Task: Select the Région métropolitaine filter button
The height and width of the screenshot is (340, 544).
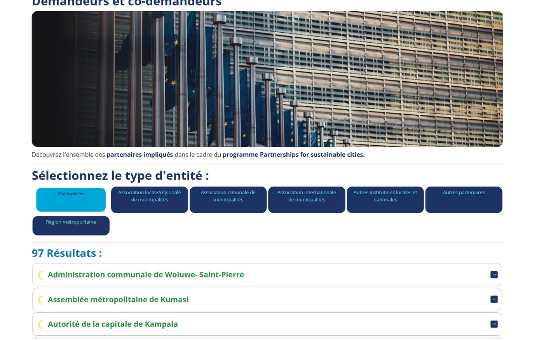Action: point(71,226)
